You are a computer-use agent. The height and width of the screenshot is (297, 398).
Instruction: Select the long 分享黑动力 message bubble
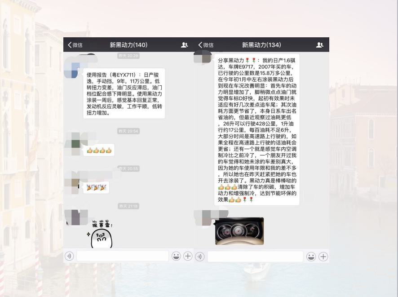[x=256, y=129]
